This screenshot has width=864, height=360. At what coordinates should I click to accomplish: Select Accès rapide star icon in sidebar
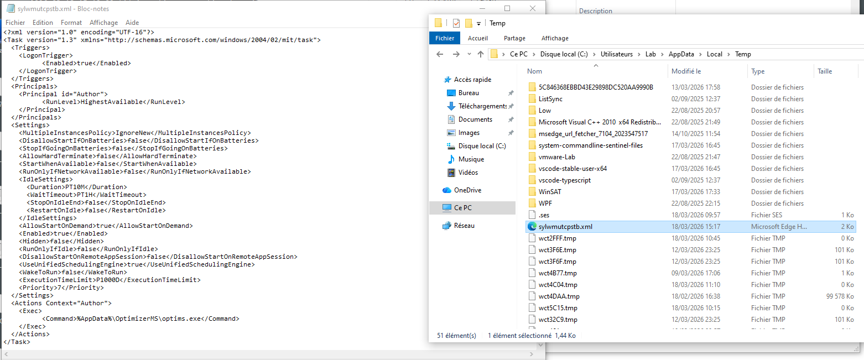[x=447, y=80]
